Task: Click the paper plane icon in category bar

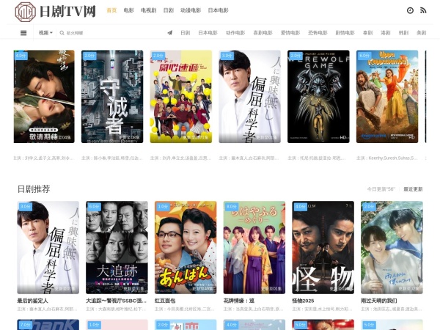Action: [x=170, y=33]
